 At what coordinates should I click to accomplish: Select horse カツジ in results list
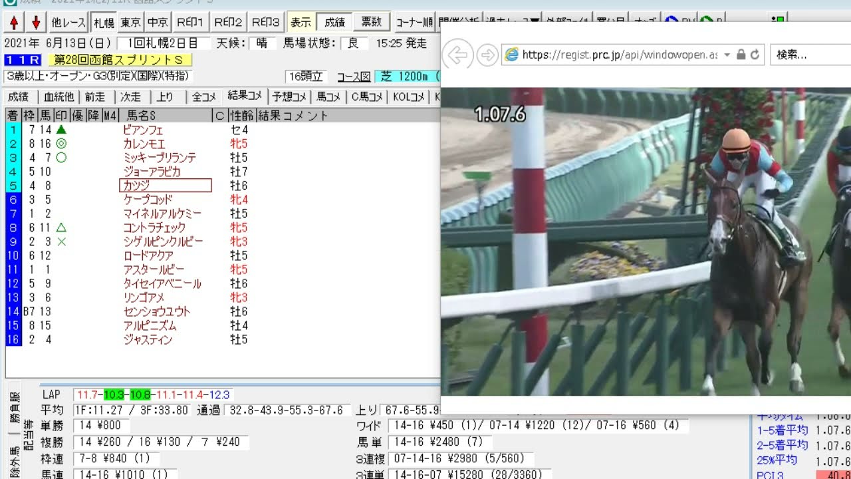(x=165, y=186)
